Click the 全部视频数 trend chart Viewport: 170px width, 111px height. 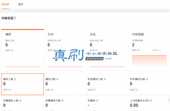149,61
